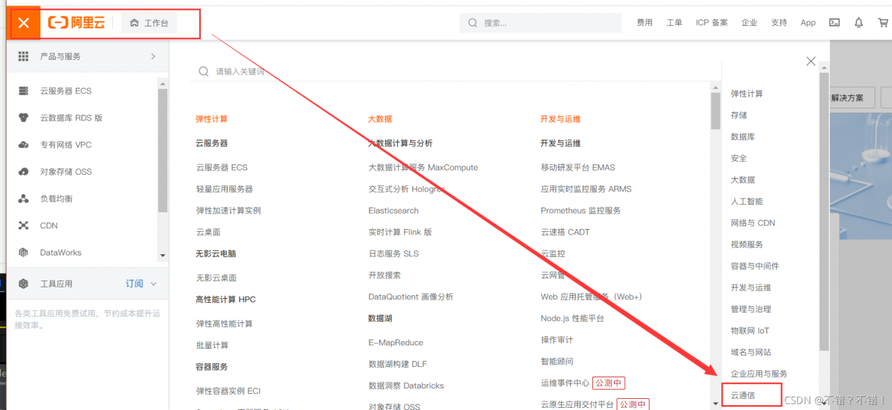Screen dimensions: 892x410
Task: Select 企业应用与服务 category
Action: coord(759,374)
